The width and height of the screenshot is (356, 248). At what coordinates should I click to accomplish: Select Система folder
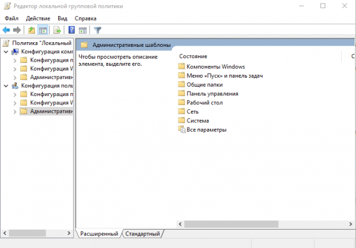coord(198,120)
